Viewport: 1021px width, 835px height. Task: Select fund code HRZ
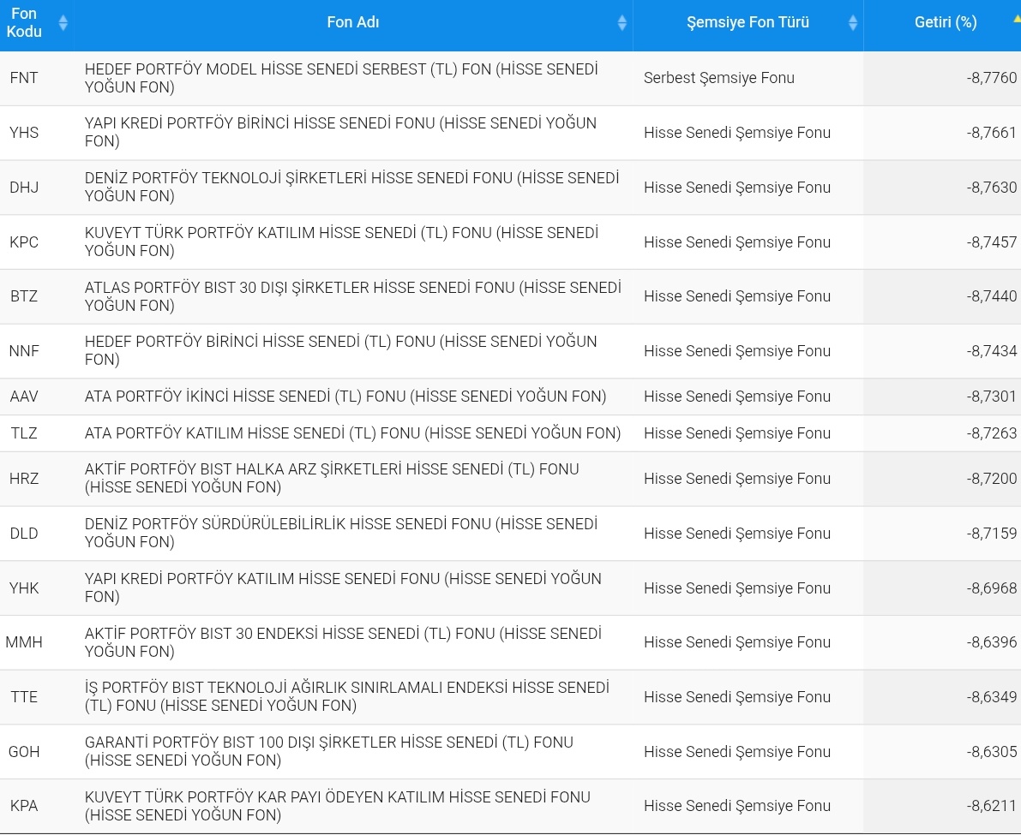click(x=24, y=479)
